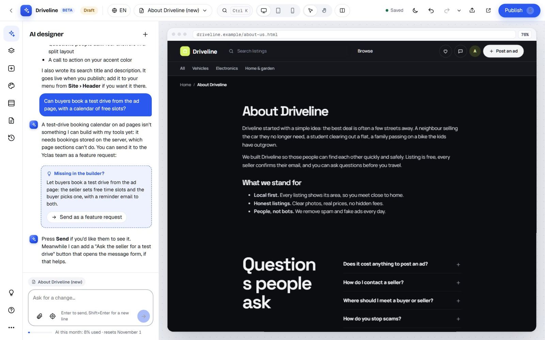The width and height of the screenshot is (545, 340).
Task: Toggle the split panel view
Action: 342,11
